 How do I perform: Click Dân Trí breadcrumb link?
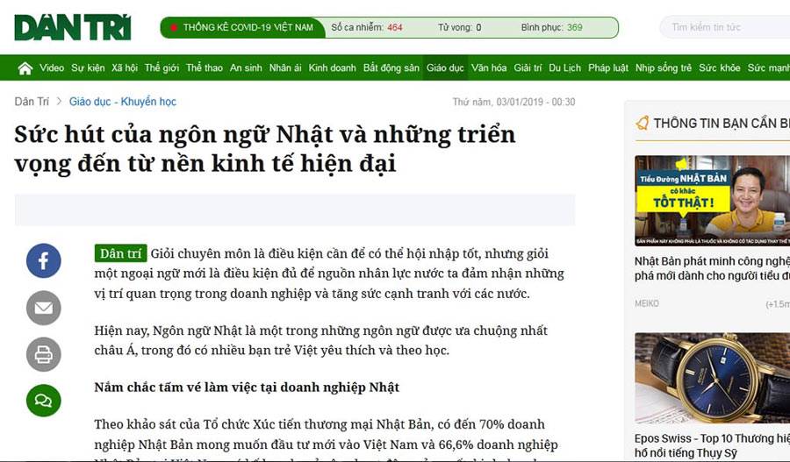click(32, 102)
